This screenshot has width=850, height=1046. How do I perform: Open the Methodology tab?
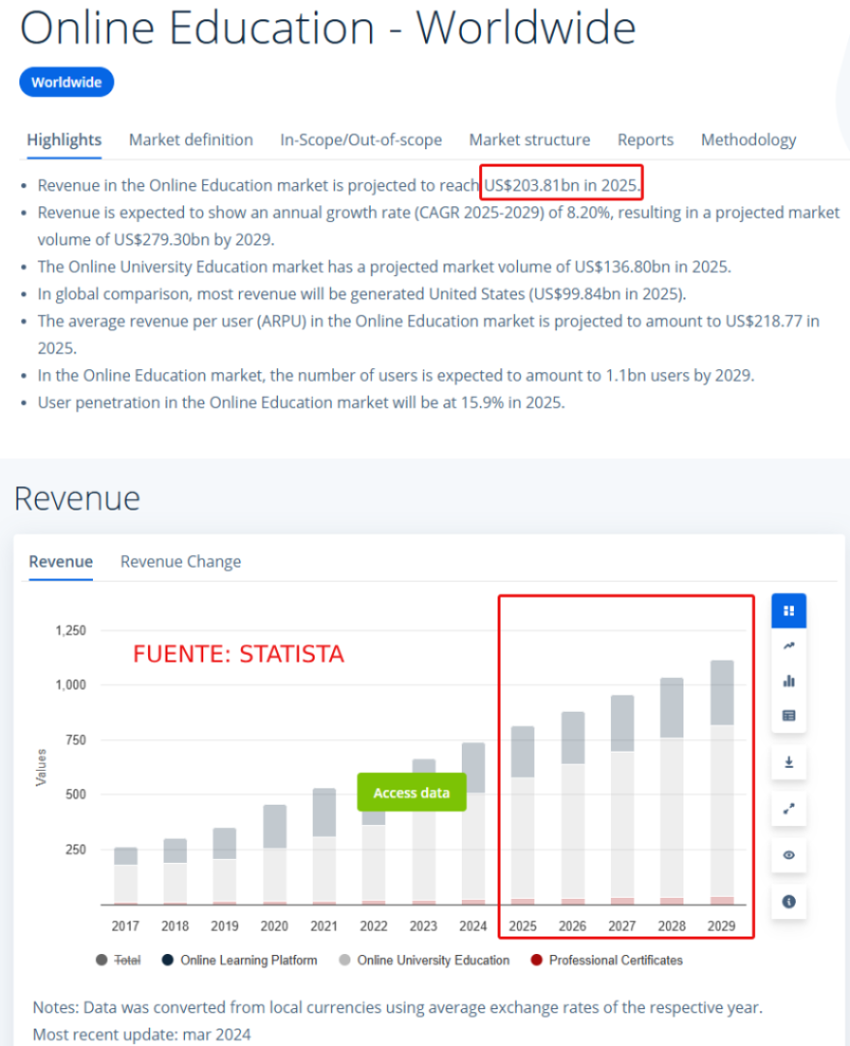pyautogui.click(x=748, y=140)
